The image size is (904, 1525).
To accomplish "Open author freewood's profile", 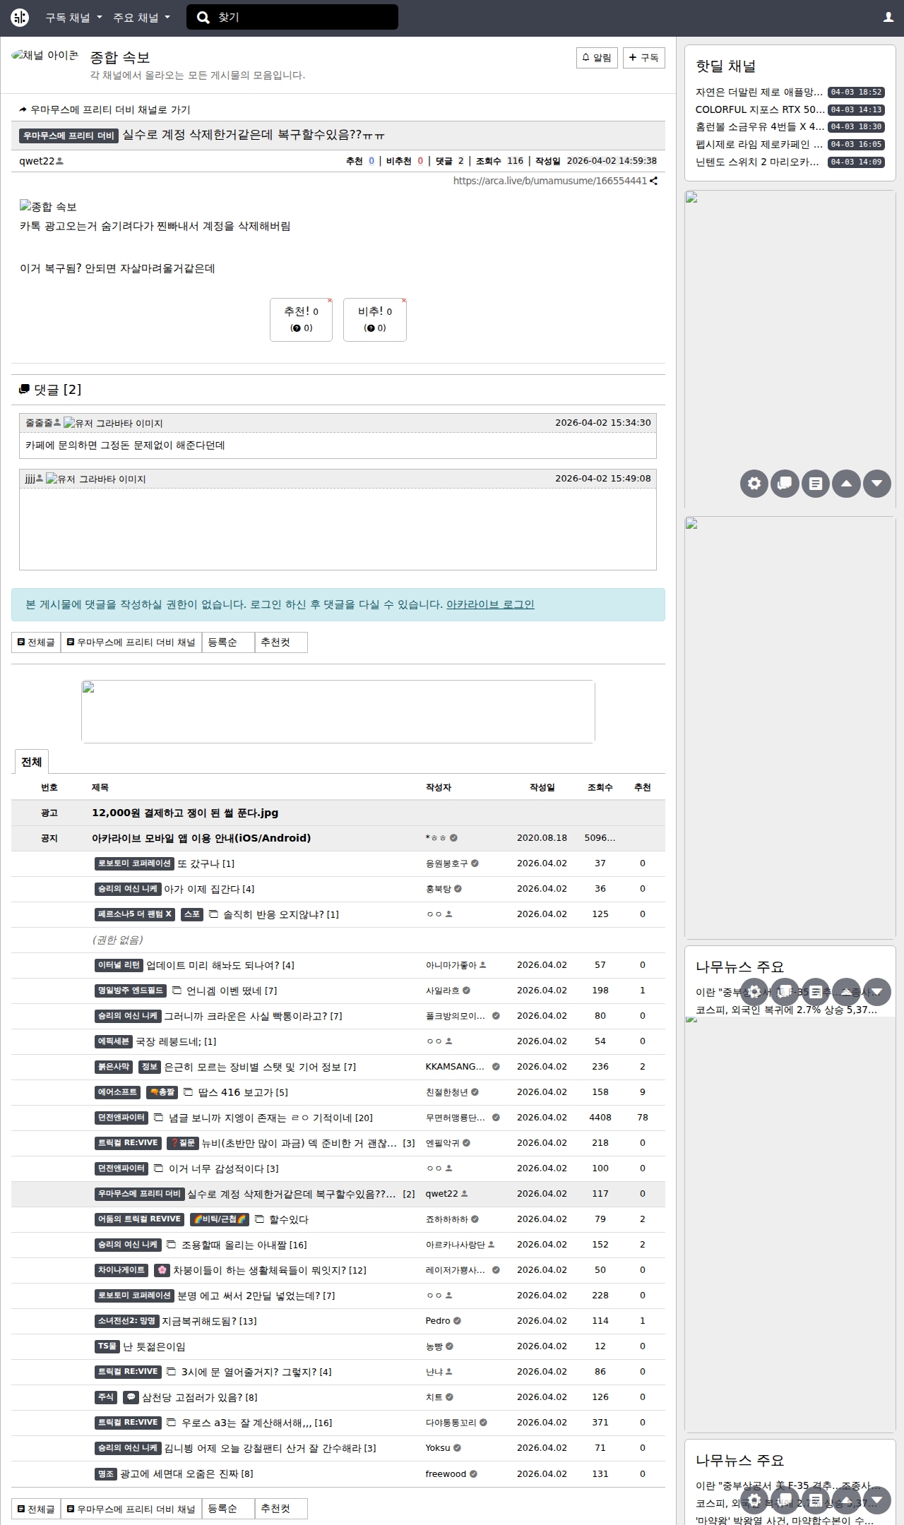I will coord(446,1473).
